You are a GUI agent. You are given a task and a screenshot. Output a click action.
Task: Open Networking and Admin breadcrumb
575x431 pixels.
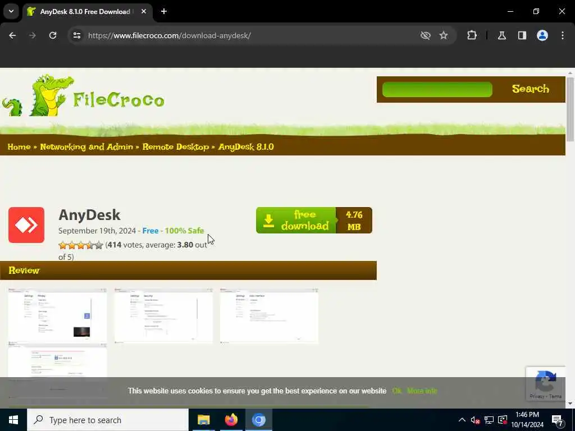click(86, 147)
